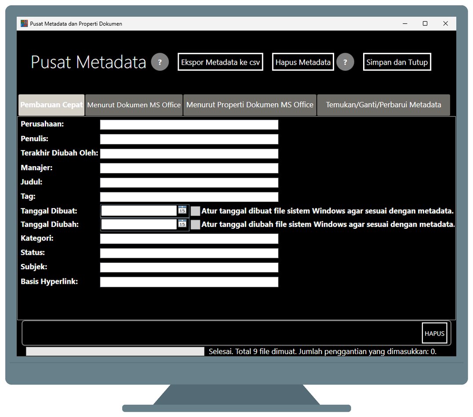Click the Manajer text field
This screenshot has width=473, height=417.
[189, 168]
